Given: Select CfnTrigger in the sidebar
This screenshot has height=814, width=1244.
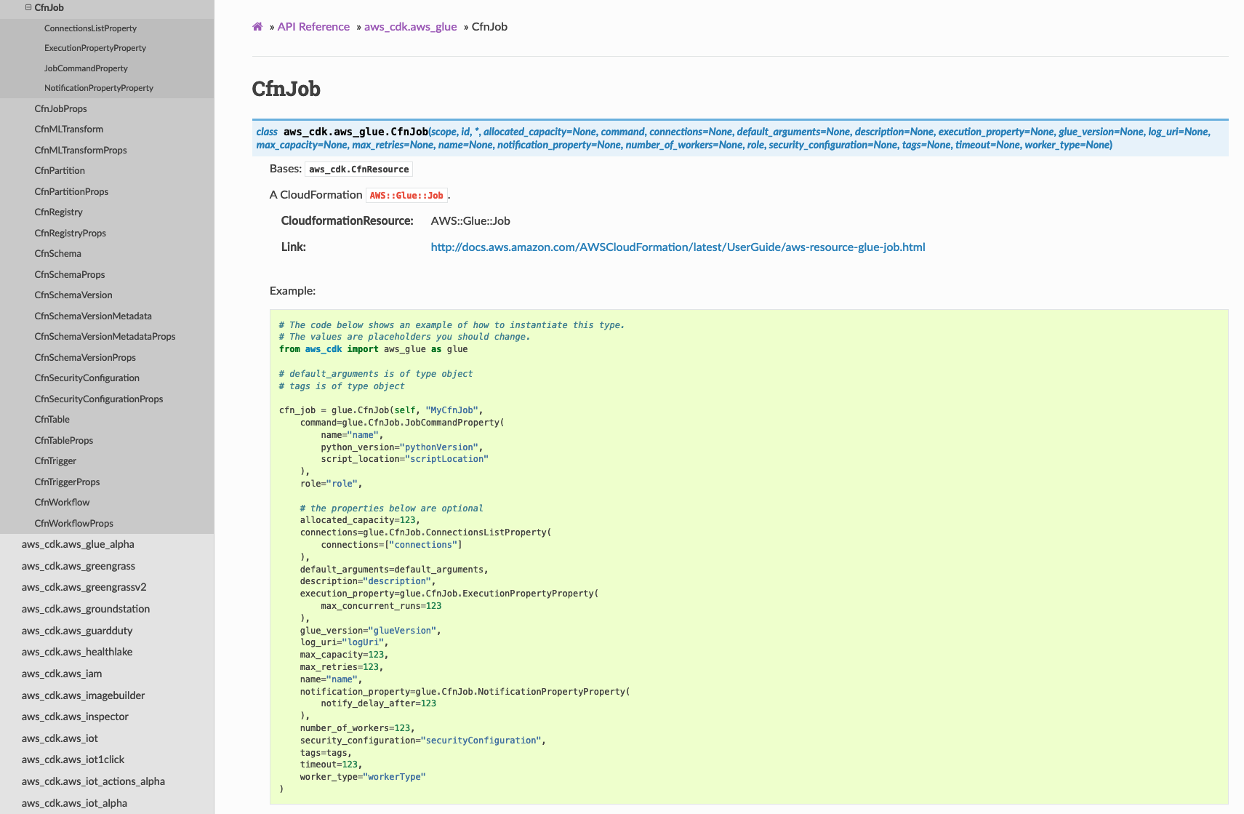Looking at the screenshot, I should pos(55,460).
